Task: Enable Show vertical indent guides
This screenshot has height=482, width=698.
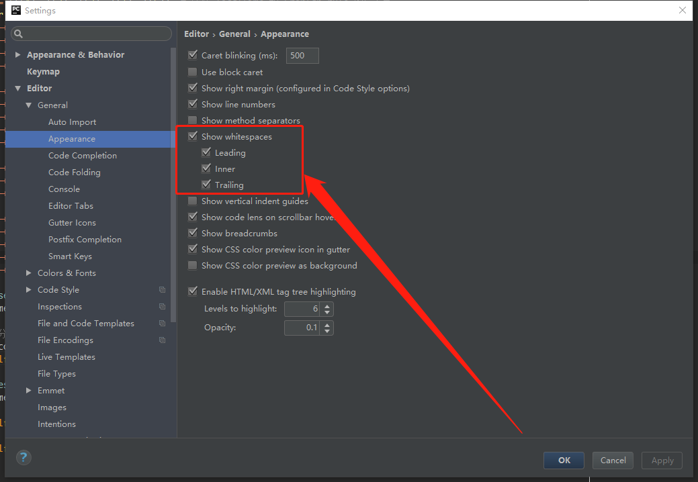Action: tap(193, 201)
